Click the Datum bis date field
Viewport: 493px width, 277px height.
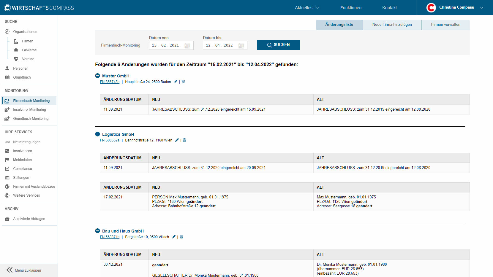point(225,45)
